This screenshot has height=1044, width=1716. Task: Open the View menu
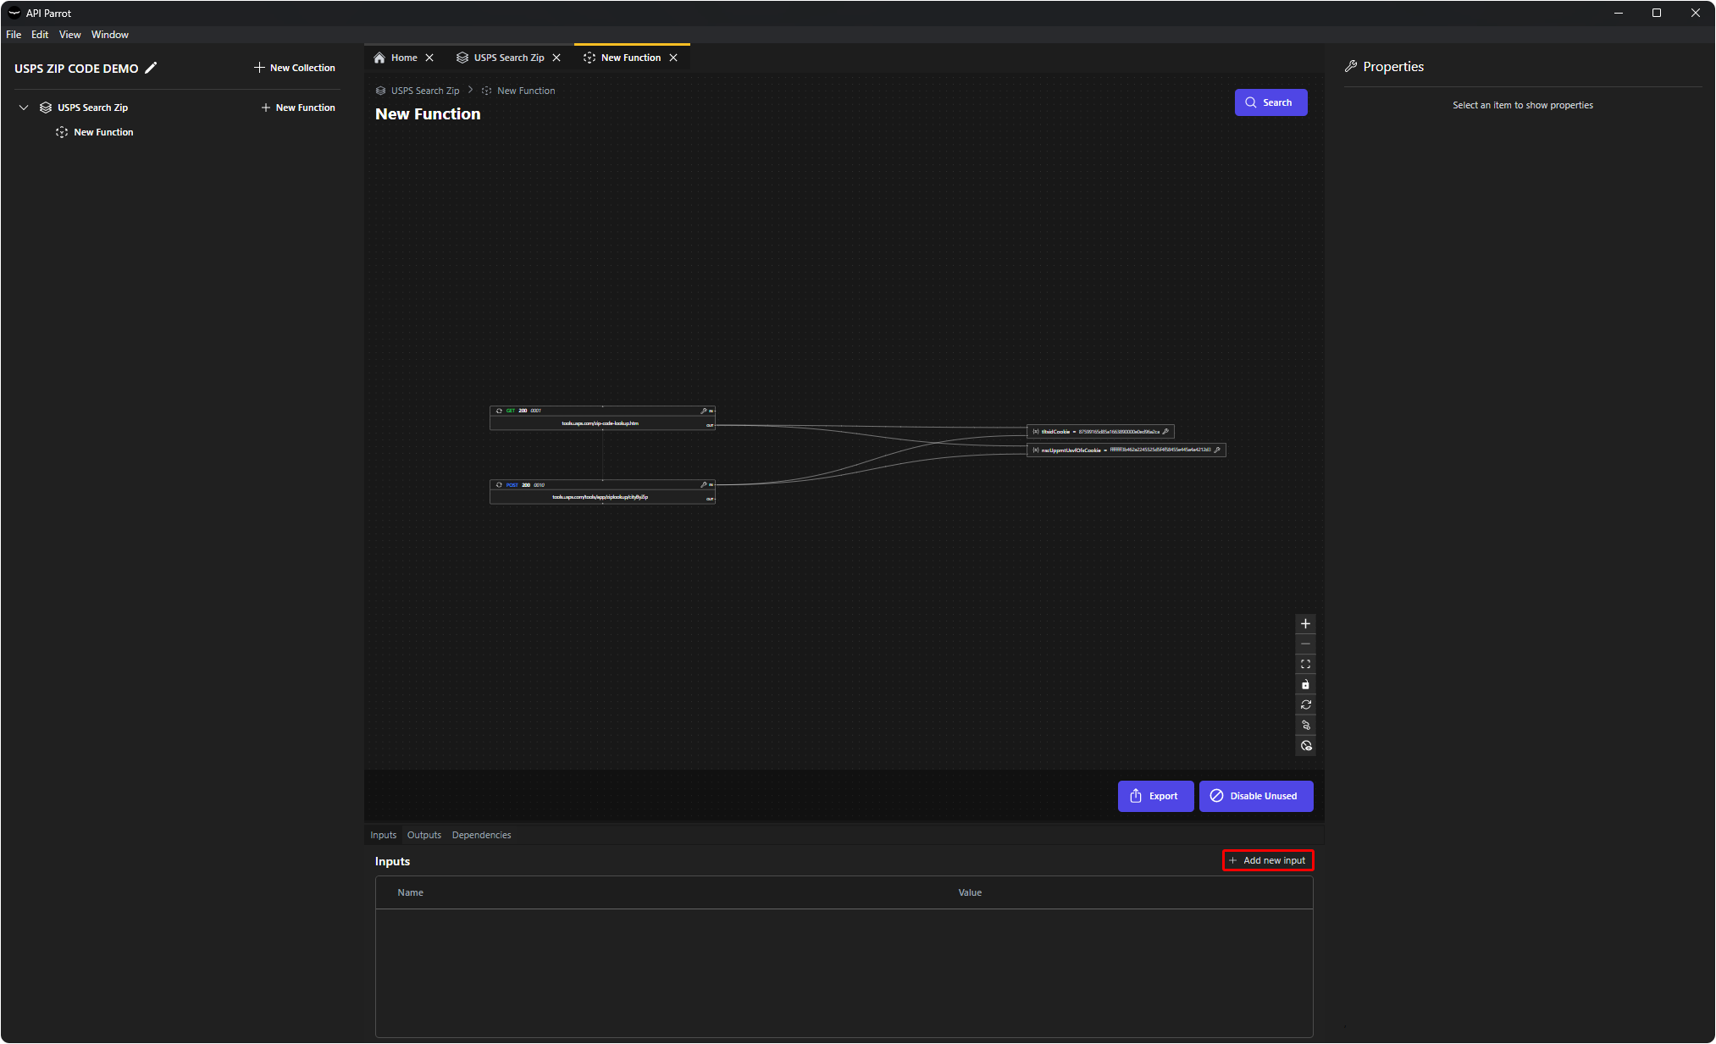click(x=69, y=35)
